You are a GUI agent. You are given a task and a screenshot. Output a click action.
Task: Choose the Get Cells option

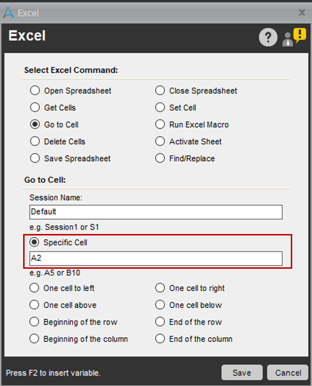coord(35,108)
